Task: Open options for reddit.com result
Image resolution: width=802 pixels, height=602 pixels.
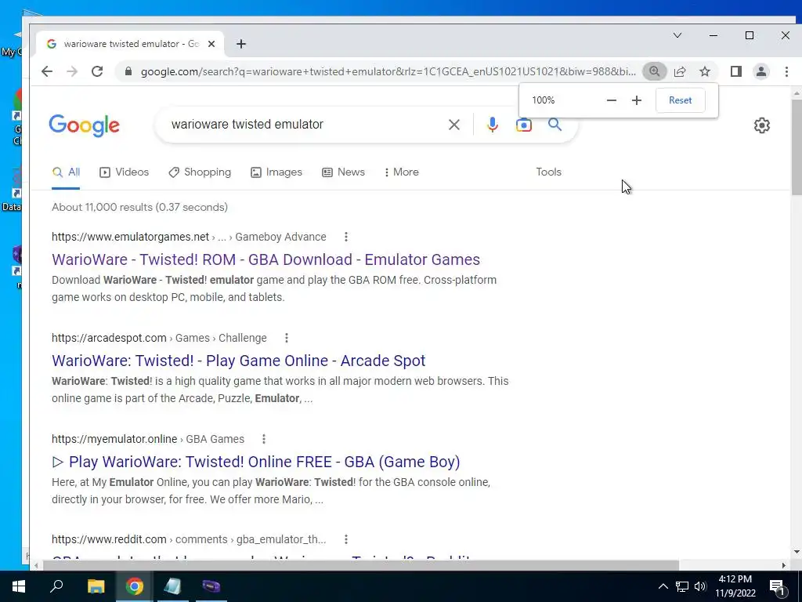Action: pos(345,539)
